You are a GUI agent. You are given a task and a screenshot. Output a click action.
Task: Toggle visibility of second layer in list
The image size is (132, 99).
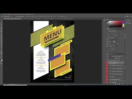107,65
